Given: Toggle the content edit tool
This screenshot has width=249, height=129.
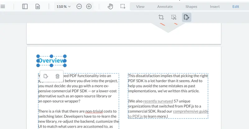Looking at the screenshot, I should (186, 17).
